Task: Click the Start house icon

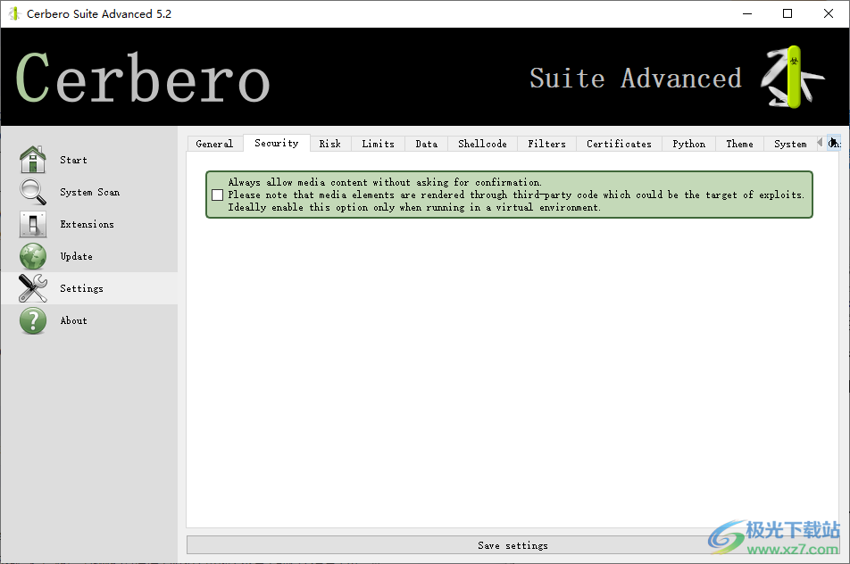Action: click(x=33, y=159)
